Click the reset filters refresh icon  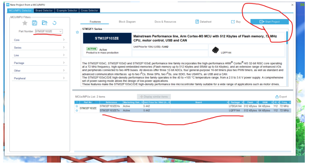tap(54, 23)
